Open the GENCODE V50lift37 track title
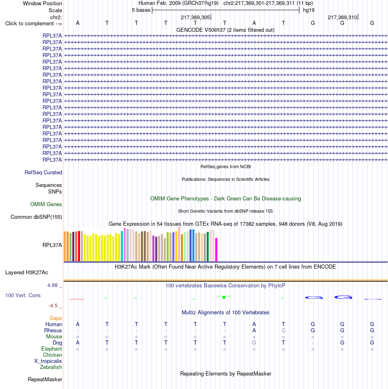388x389 pixels. (225, 30)
